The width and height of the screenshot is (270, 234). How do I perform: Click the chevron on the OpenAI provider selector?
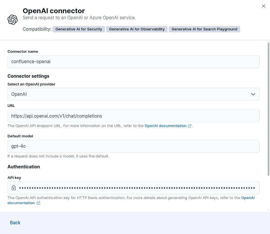coord(253,94)
